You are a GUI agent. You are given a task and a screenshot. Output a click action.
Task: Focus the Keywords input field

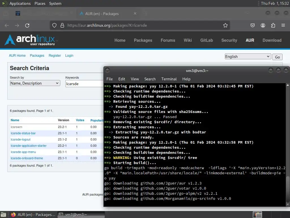click(84, 84)
